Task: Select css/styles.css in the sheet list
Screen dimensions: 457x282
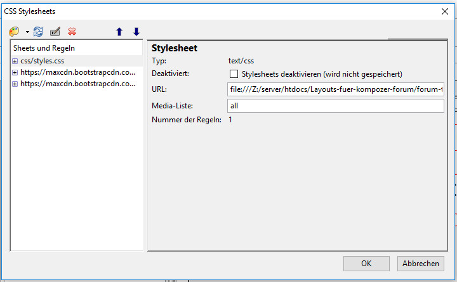Action: tap(77, 61)
